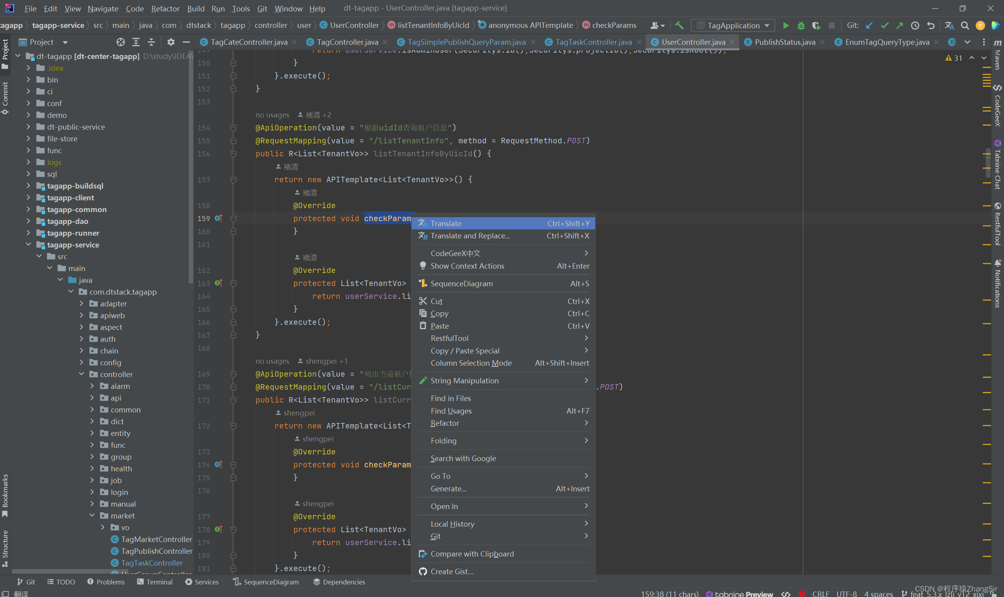1004x597 pixels.
Task: Show hidden editor tabs dropdown
Action: pos(967,42)
